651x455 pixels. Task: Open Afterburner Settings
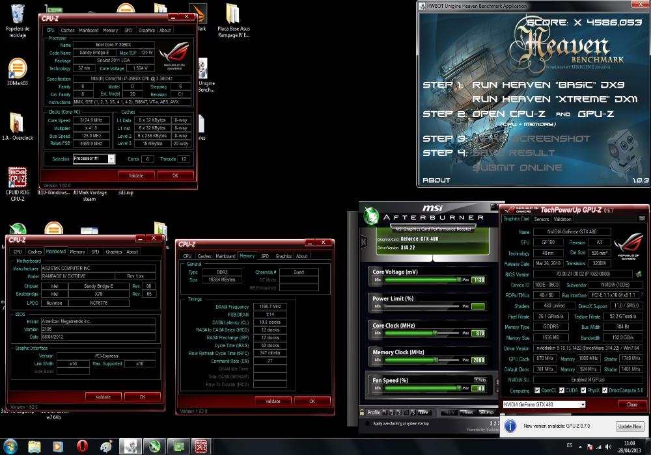486,412
